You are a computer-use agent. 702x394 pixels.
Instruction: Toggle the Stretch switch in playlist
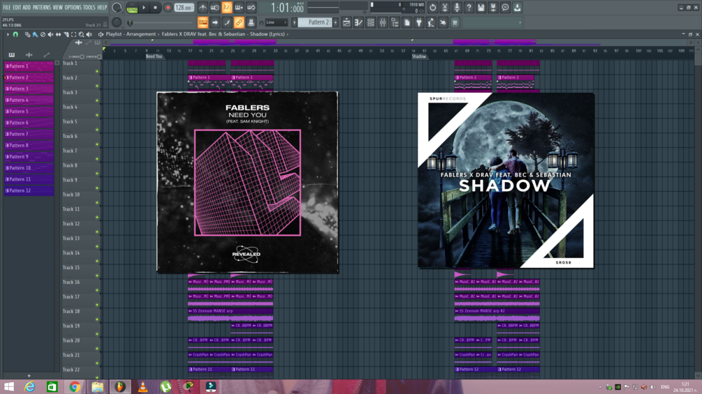click(99, 56)
